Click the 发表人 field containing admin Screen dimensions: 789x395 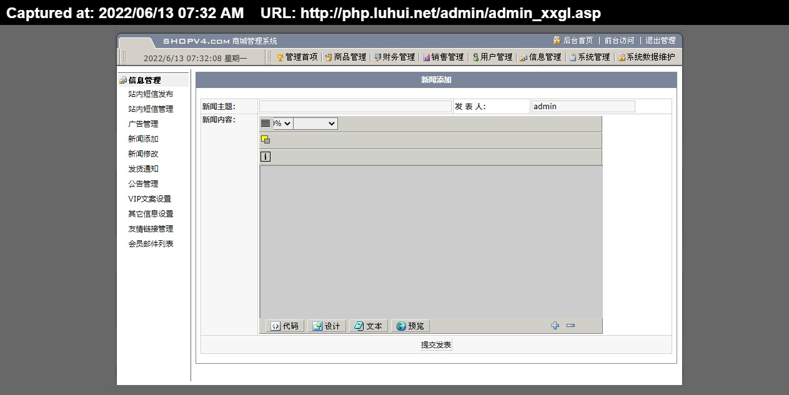[x=583, y=107]
